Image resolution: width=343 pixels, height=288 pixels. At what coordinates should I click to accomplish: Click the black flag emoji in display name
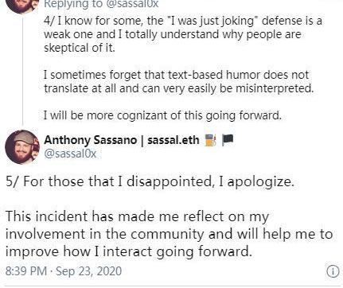pos(228,140)
